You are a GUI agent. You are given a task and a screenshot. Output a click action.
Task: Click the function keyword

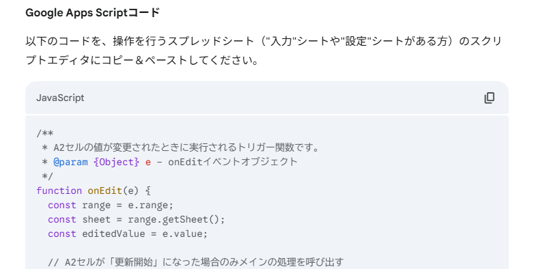[59, 190]
